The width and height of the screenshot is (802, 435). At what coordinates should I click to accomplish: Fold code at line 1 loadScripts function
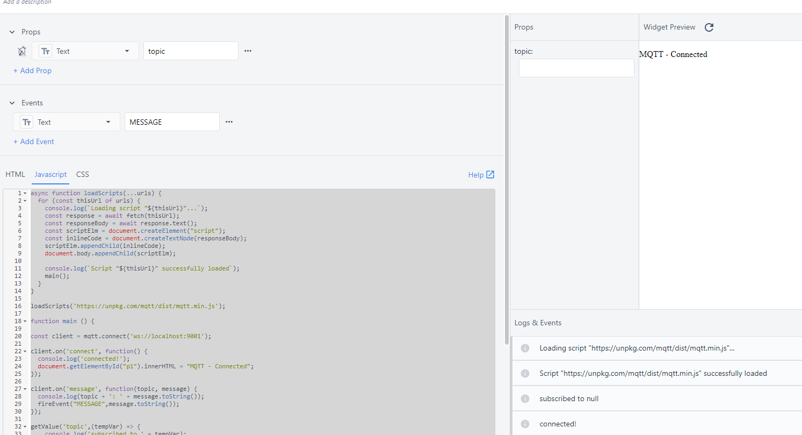[25, 193]
